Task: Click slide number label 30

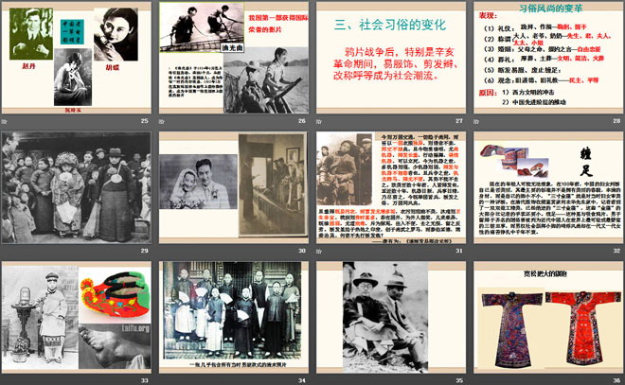Action: point(302,251)
